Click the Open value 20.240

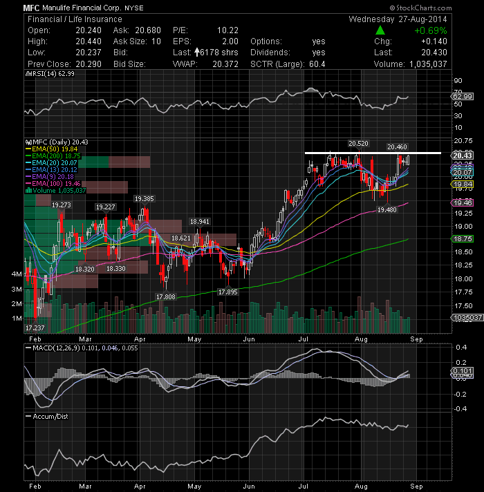pos(89,30)
